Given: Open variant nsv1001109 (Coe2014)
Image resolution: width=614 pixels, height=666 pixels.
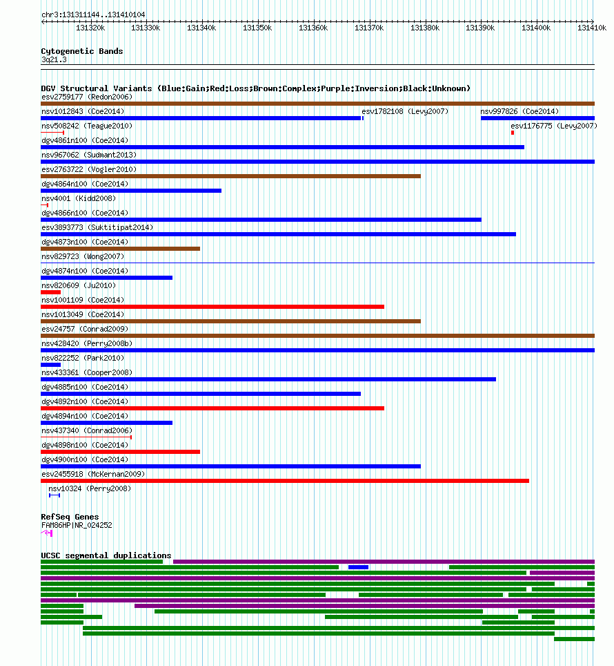Looking at the screenshot, I should tap(83, 300).
